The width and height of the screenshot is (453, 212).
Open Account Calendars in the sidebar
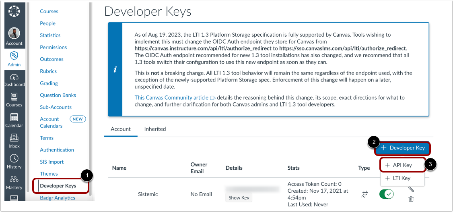[x=51, y=123]
